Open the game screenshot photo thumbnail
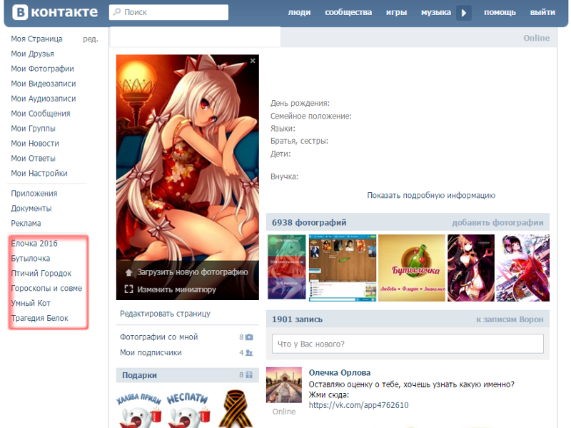The image size is (571, 428). point(343,268)
